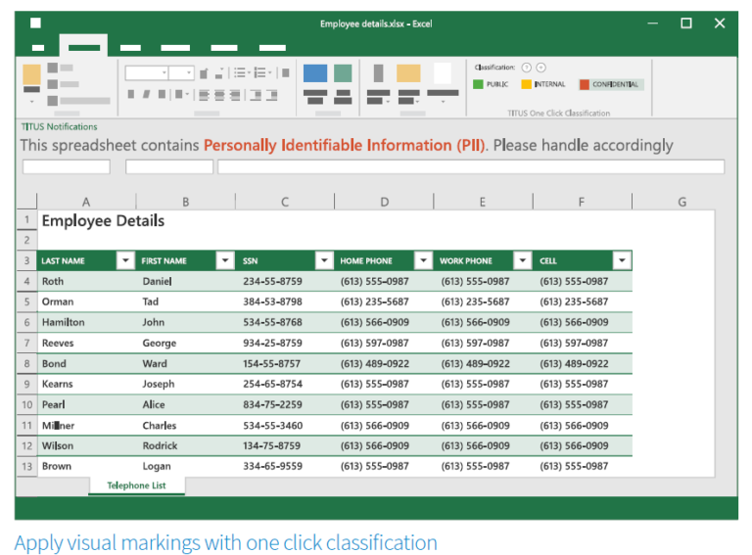Expand the arrow beneath the Paste icon
Viewport: 752px width, 555px height.
31,102
